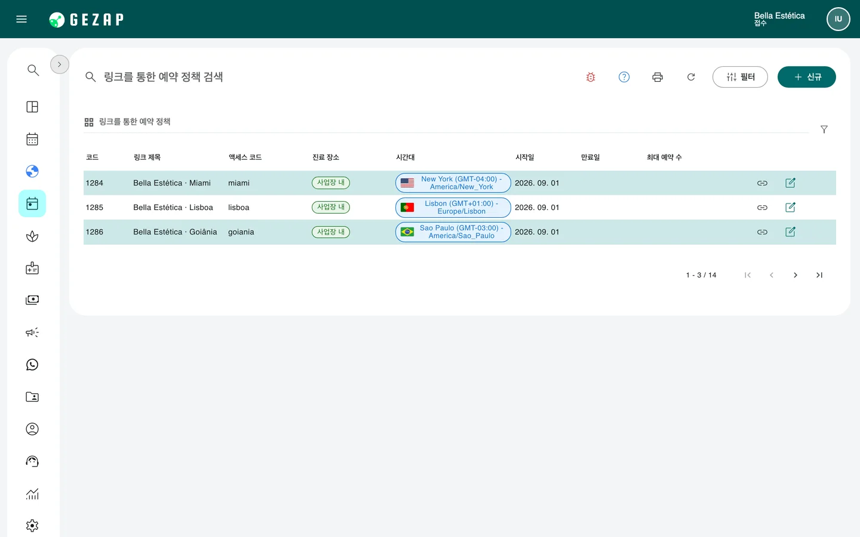Open the megaphone marketing icon in sidebar

[x=32, y=332]
